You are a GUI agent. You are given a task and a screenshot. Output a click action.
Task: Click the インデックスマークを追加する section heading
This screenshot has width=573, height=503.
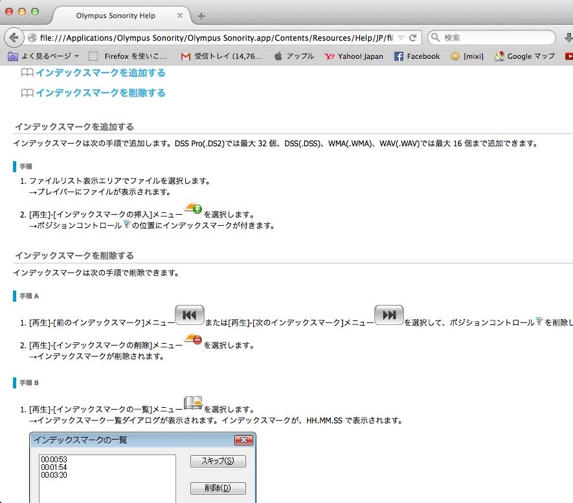tap(74, 127)
